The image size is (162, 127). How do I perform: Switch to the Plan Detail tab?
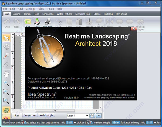[121, 14]
